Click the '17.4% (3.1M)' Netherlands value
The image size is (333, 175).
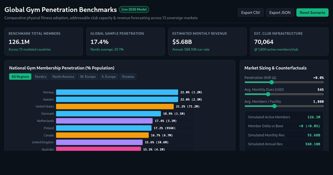pyautogui.click(x=166, y=121)
